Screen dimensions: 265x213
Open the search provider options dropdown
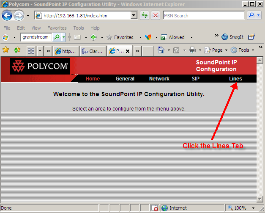[x=259, y=16]
